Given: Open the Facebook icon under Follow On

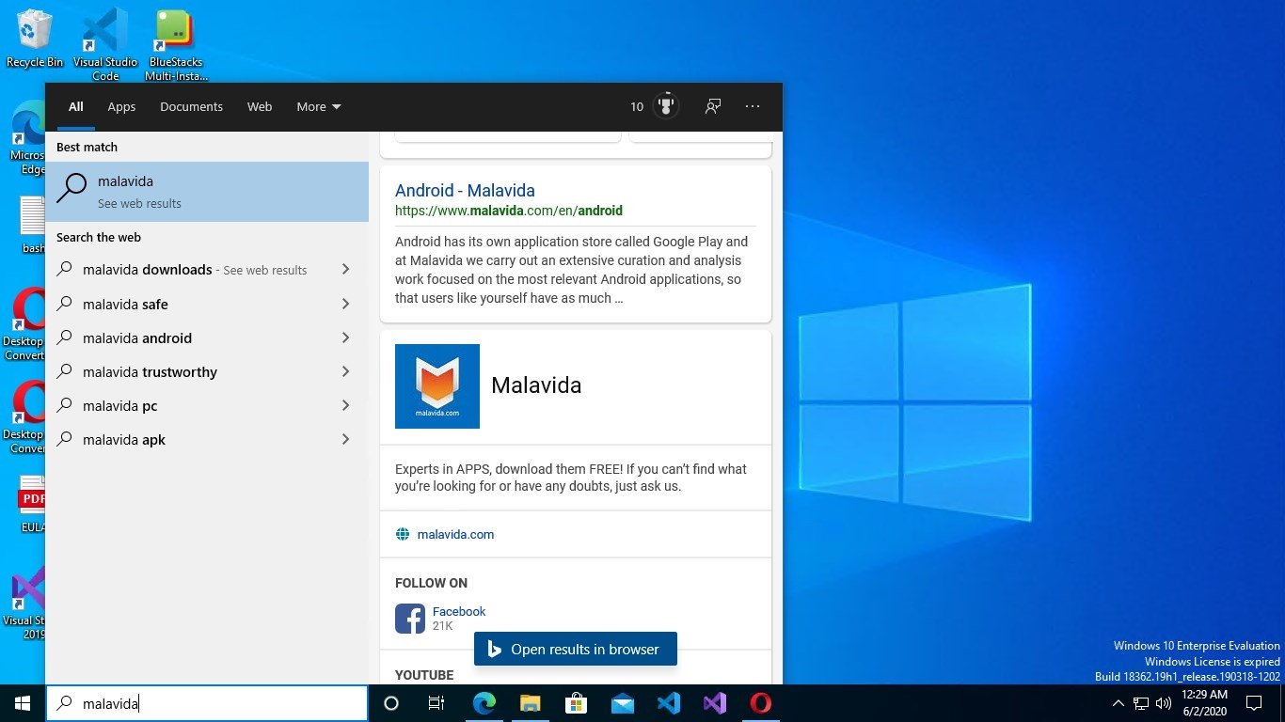Looking at the screenshot, I should (x=410, y=619).
